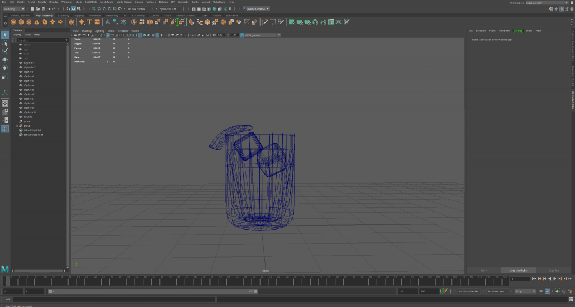
Task: Create polygon text with the T shelf icon
Action: point(89,22)
